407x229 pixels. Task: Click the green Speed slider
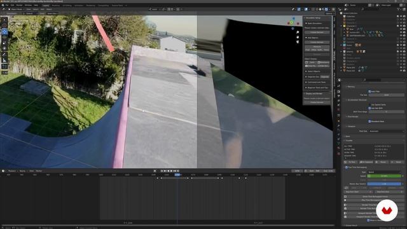[x=384, y=176]
